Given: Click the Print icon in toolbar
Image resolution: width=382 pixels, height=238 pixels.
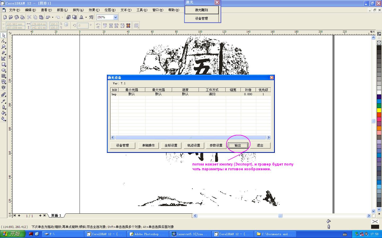Looking at the screenshot, I should click(23, 17).
